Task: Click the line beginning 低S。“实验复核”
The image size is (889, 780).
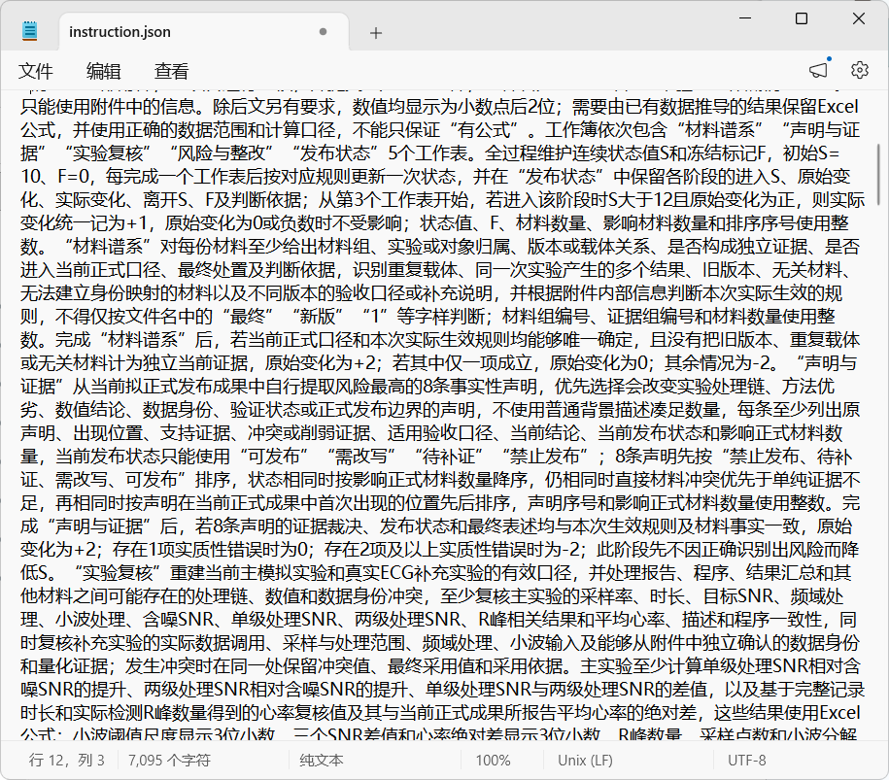Action: point(435,572)
